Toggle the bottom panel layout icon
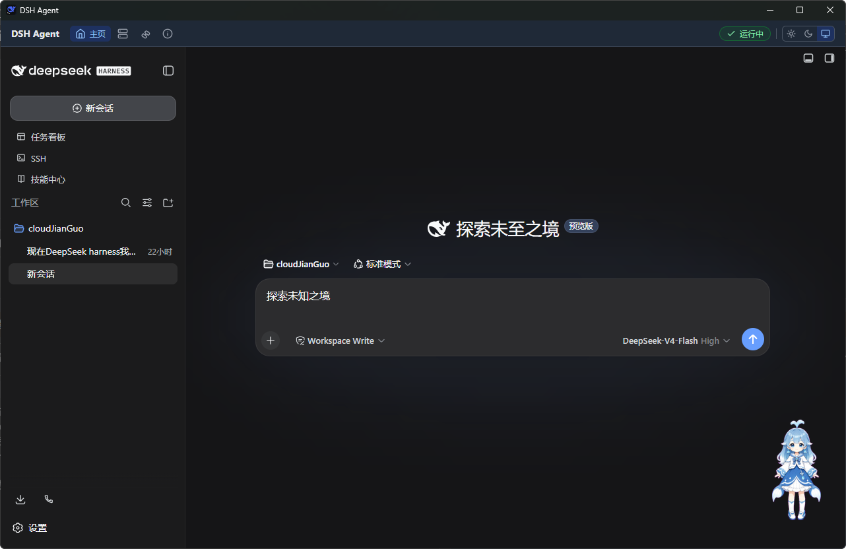846x549 pixels. pyautogui.click(x=808, y=58)
